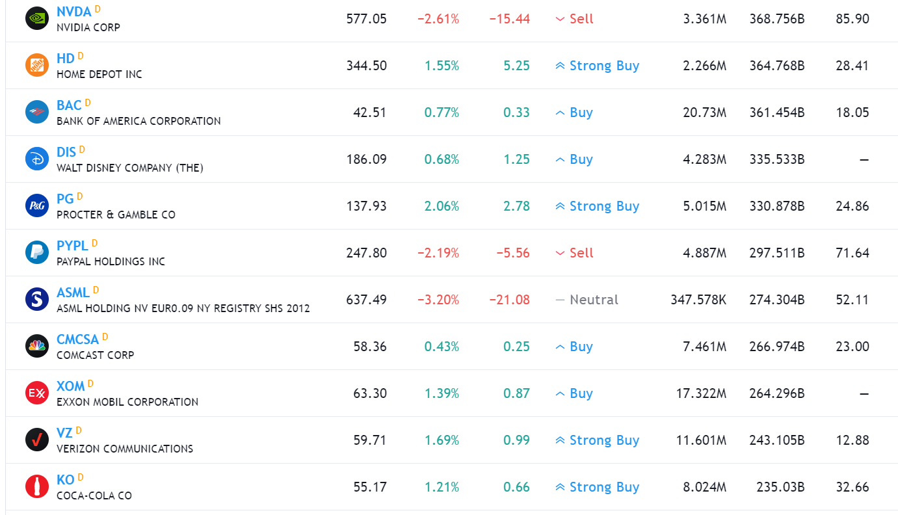The height and width of the screenshot is (515, 898).
Task: Click PROCTER & GAMBLE CO name
Action: click(116, 215)
